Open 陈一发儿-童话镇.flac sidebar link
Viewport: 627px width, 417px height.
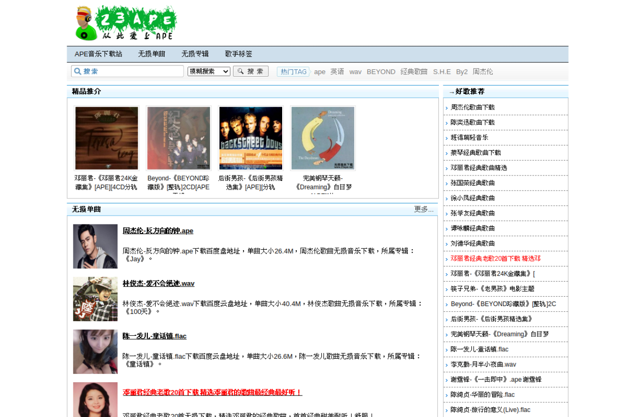pyautogui.click(x=480, y=350)
